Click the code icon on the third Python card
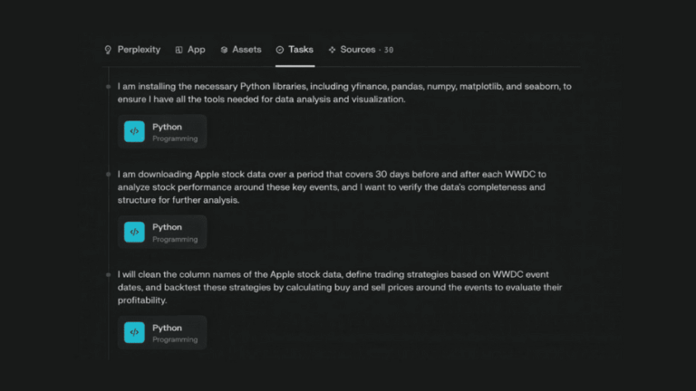This screenshot has width=696, height=391. click(x=134, y=333)
